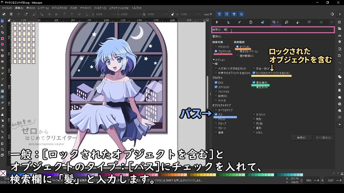The height and width of the screenshot is (193, 344).
Task: Check the グループ object type checkbox
Action: [x=216, y=124]
